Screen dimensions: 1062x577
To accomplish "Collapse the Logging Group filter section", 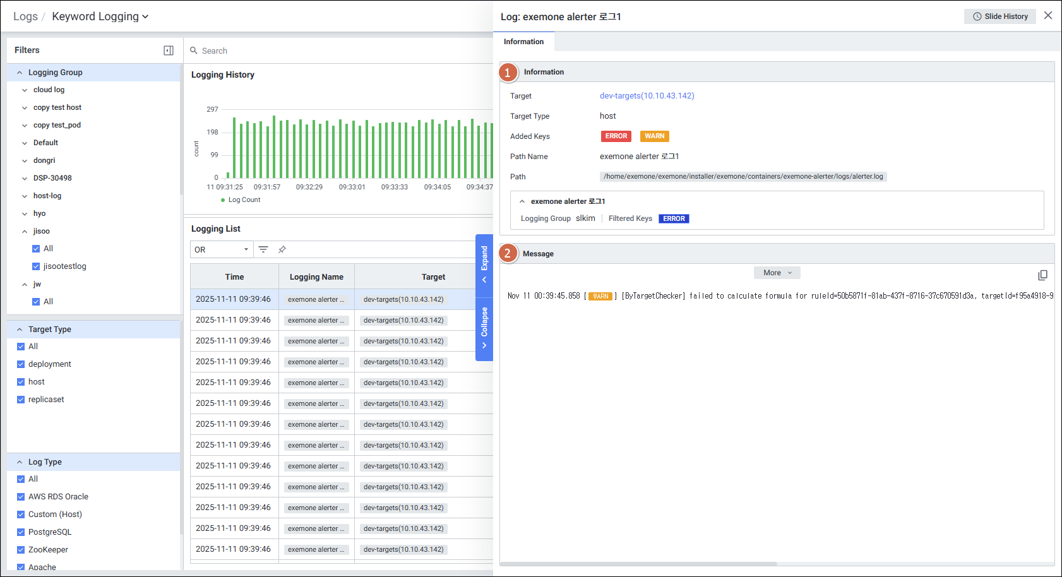I will click(20, 73).
